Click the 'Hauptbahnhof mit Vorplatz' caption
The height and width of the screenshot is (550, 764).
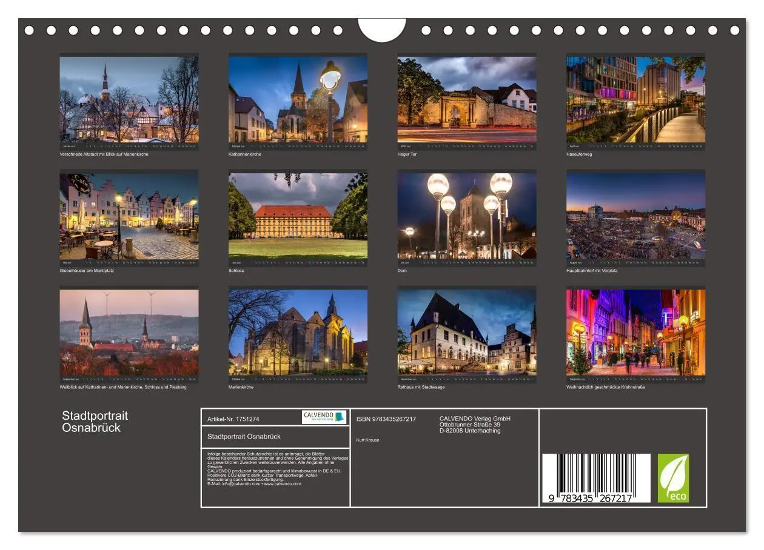tap(592, 271)
